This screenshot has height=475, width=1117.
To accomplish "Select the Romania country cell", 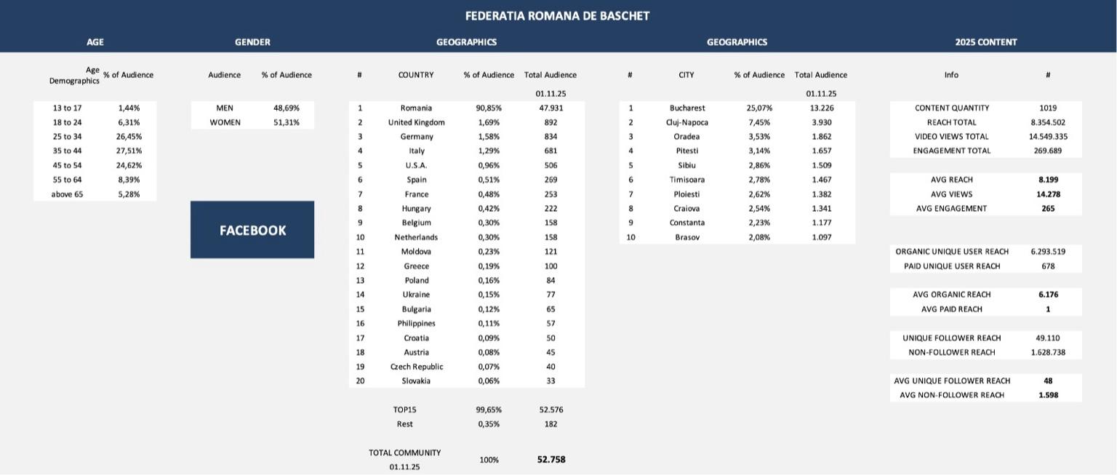I will [416, 108].
